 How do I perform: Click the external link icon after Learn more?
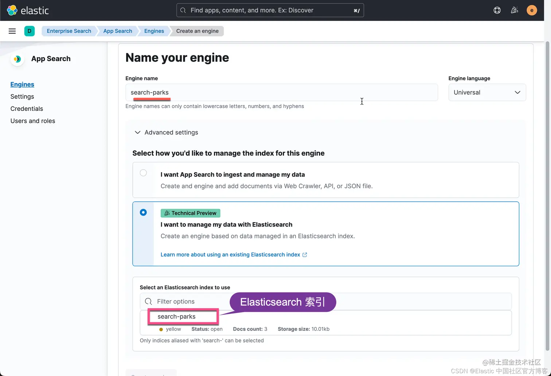pyautogui.click(x=305, y=255)
